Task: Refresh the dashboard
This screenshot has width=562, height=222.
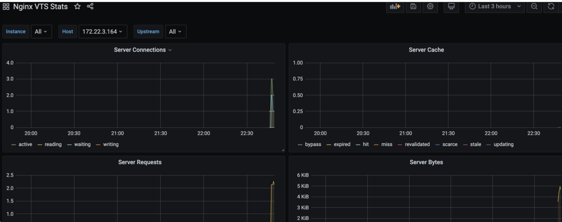Action: 551,6
